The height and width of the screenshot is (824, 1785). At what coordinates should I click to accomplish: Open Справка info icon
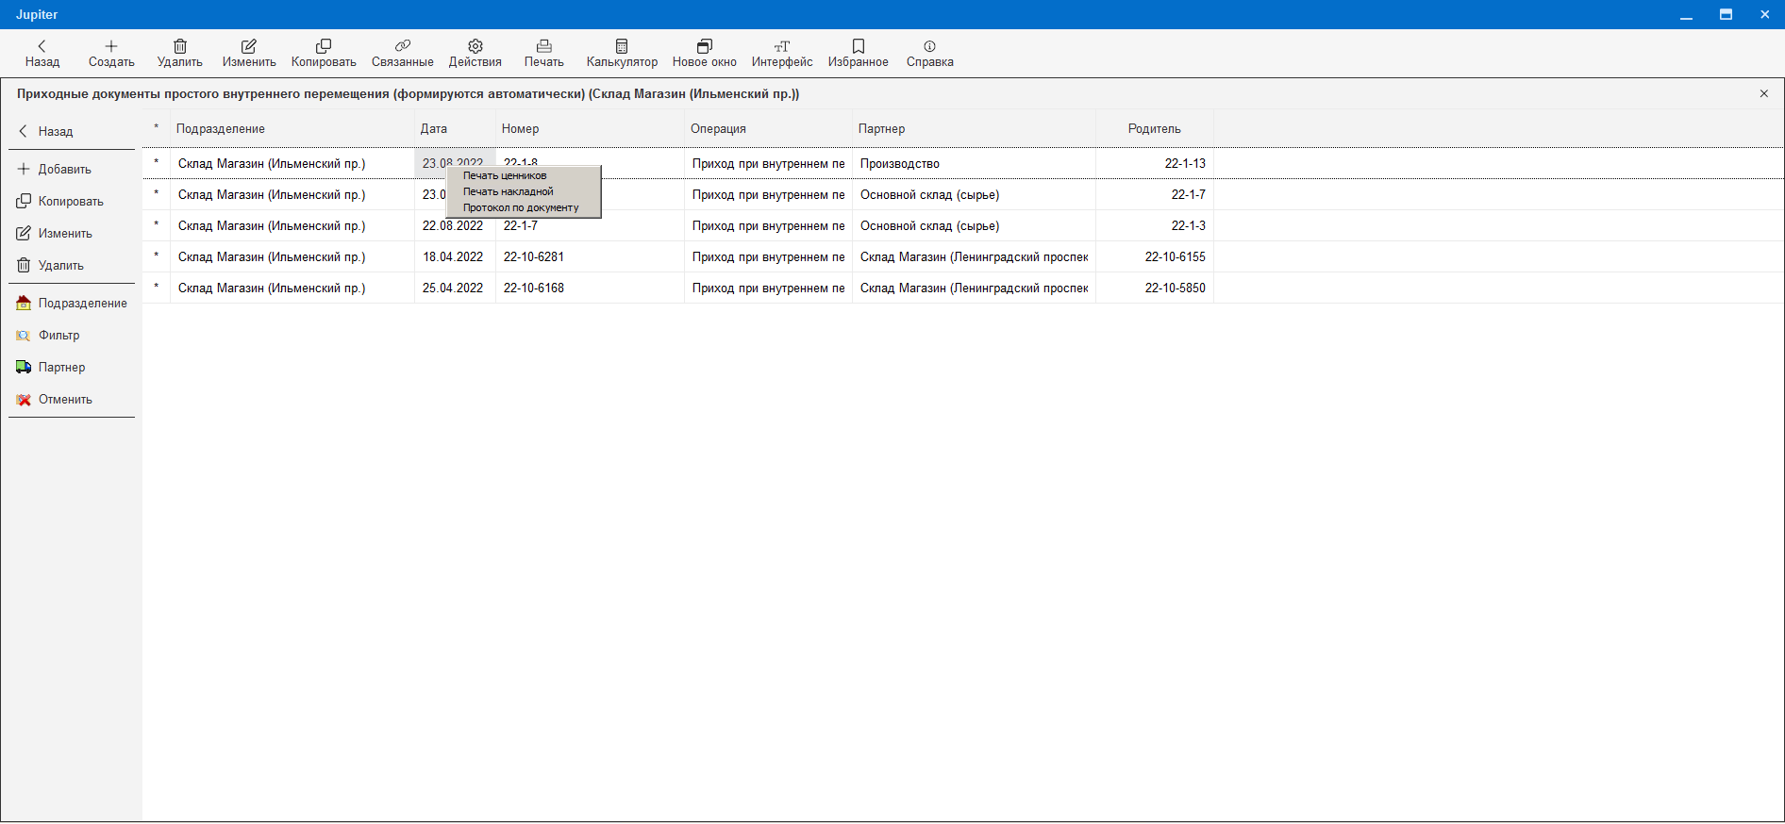click(930, 46)
